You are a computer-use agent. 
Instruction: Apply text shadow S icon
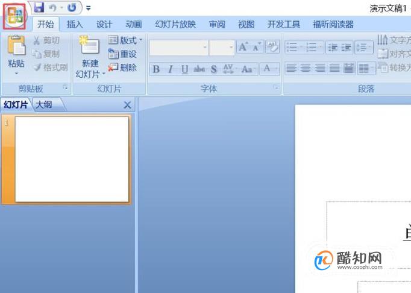click(x=213, y=69)
